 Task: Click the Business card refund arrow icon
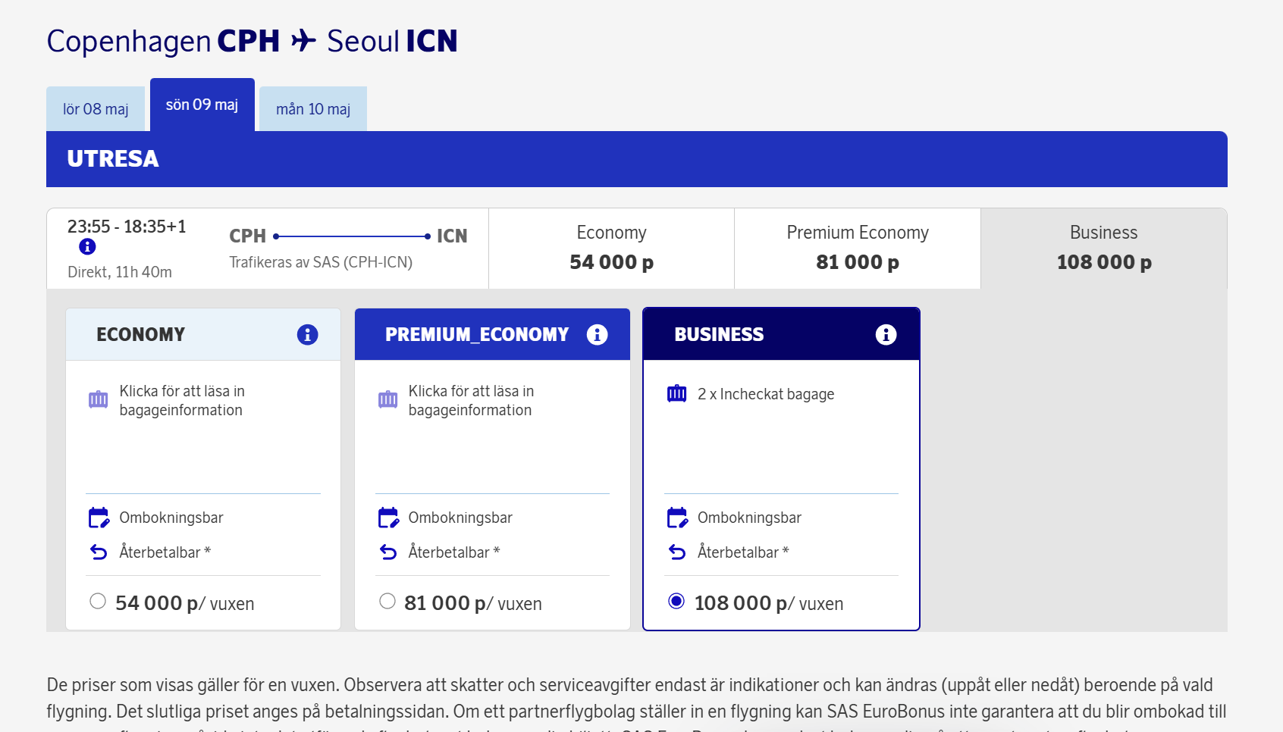click(677, 552)
